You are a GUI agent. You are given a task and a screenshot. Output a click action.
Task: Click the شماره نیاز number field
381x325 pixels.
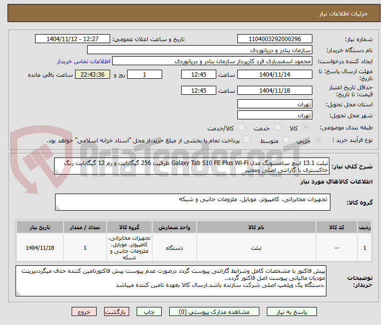(x=274, y=39)
